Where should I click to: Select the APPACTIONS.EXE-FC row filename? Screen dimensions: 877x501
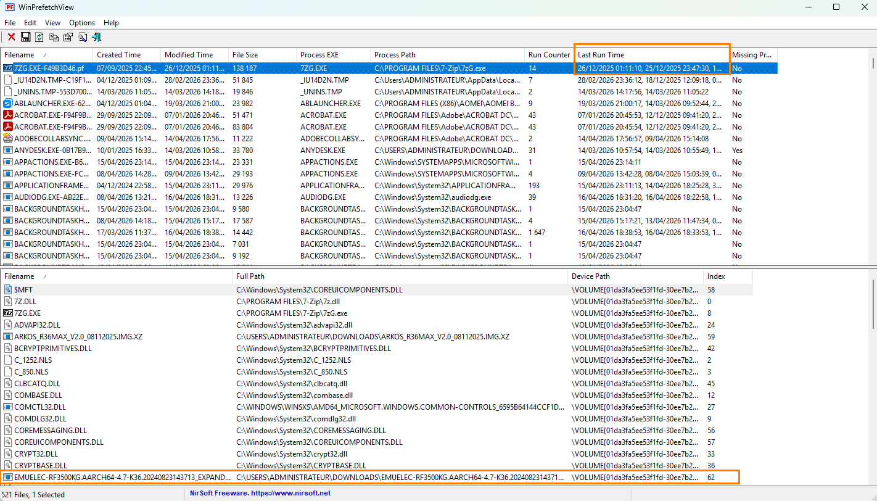52,174
